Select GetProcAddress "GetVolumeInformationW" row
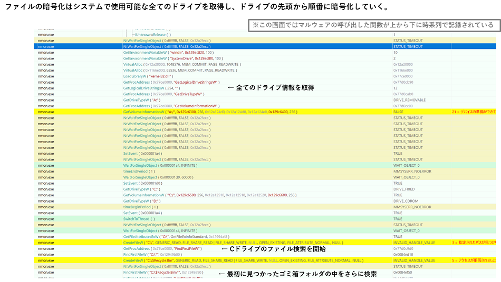 tap(265, 106)
